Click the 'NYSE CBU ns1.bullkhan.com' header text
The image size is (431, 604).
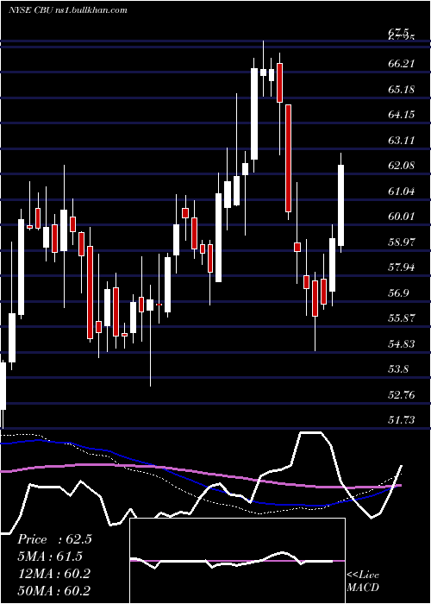coord(68,10)
